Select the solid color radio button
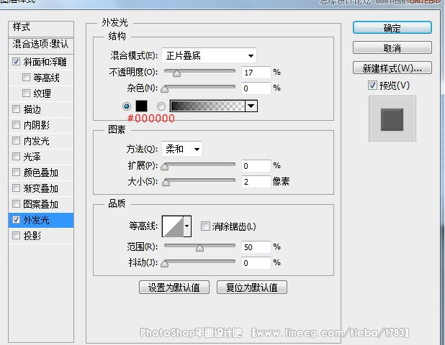445x345 pixels. (x=127, y=106)
